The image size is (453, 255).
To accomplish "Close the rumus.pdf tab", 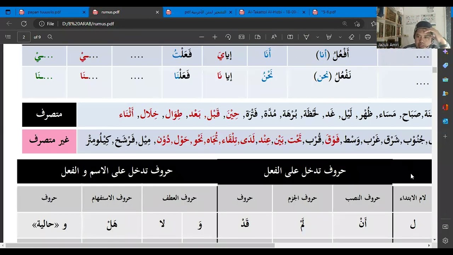I will coord(157,12).
